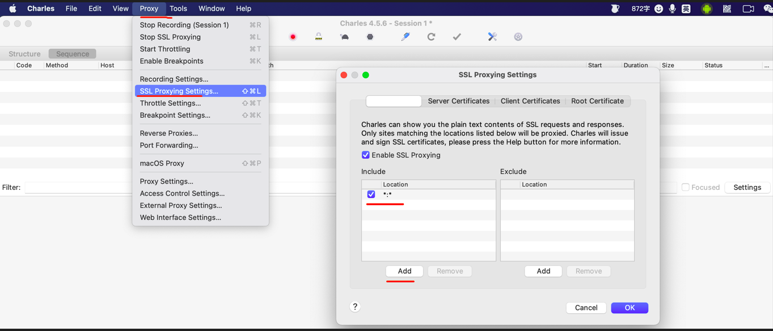This screenshot has width=773, height=331.
Task: Open Proxy Settings... menu item
Action: coord(200,181)
